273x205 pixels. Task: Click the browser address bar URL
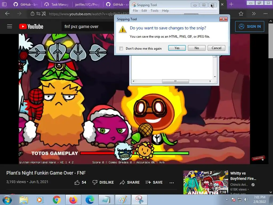89,14
